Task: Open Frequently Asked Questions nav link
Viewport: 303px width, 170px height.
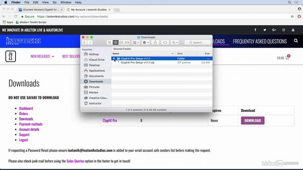Action: pyautogui.click(x=260, y=41)
